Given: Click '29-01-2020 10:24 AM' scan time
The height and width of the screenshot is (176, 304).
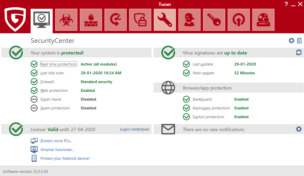Looking at the screenshot, I should pos(101,73).
